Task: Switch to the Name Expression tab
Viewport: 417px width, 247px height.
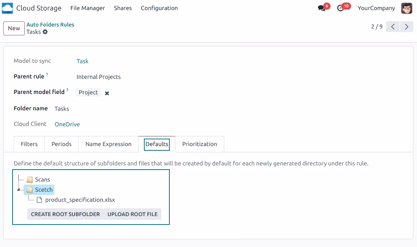Action: [x=108, y=144]
